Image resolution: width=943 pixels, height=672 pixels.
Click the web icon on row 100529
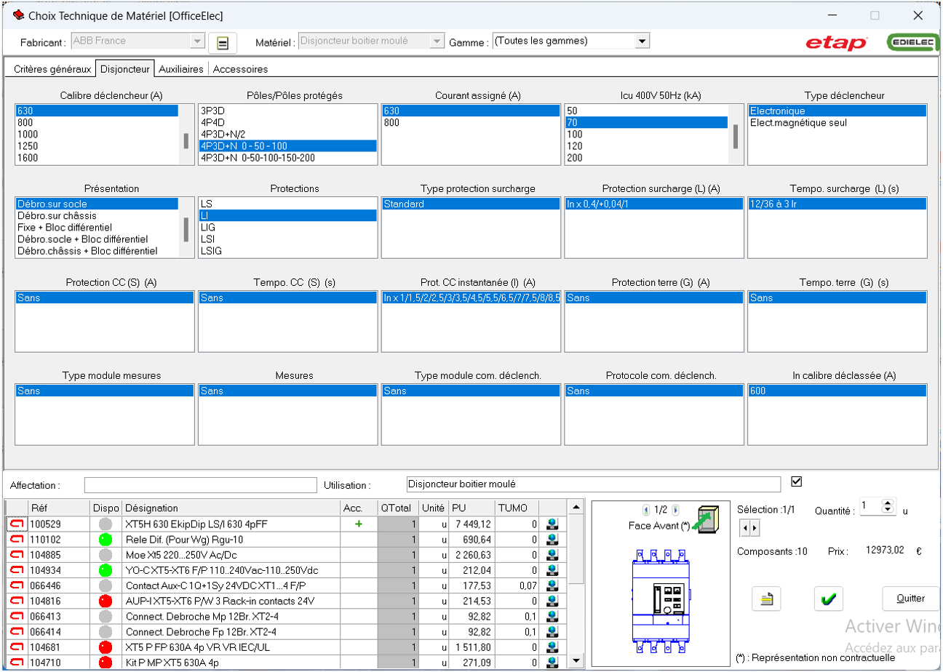point(553,524)
